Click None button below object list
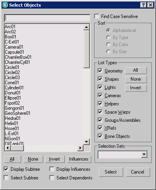This screenshot has width=156, height=190. point(33,159)
